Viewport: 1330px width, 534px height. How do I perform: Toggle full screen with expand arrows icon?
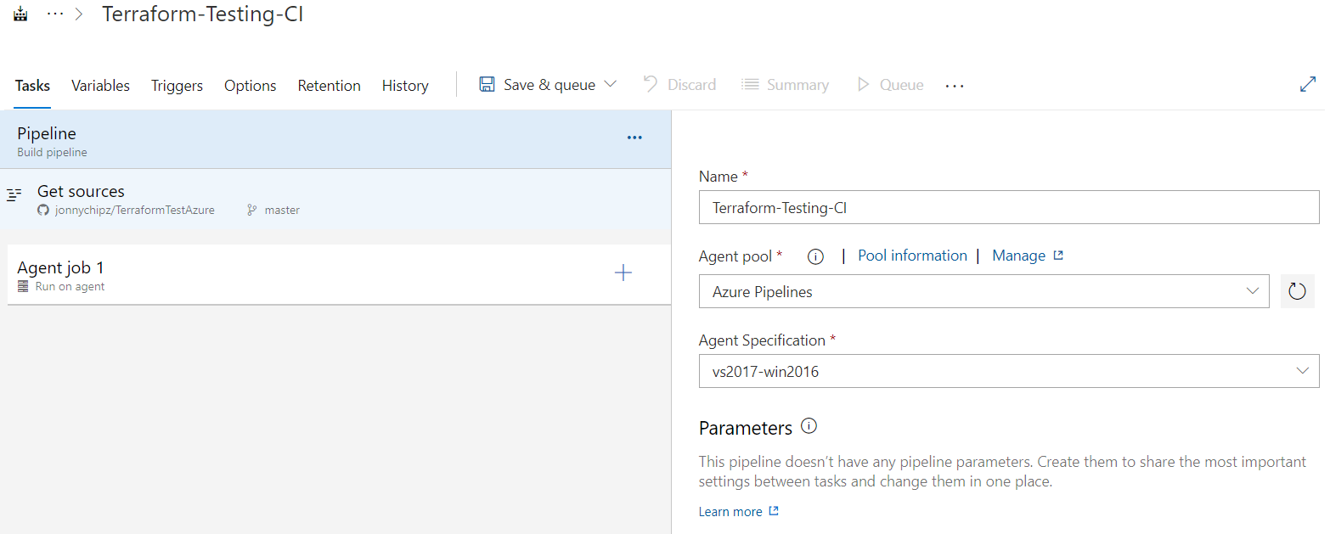click(1308, 85)
